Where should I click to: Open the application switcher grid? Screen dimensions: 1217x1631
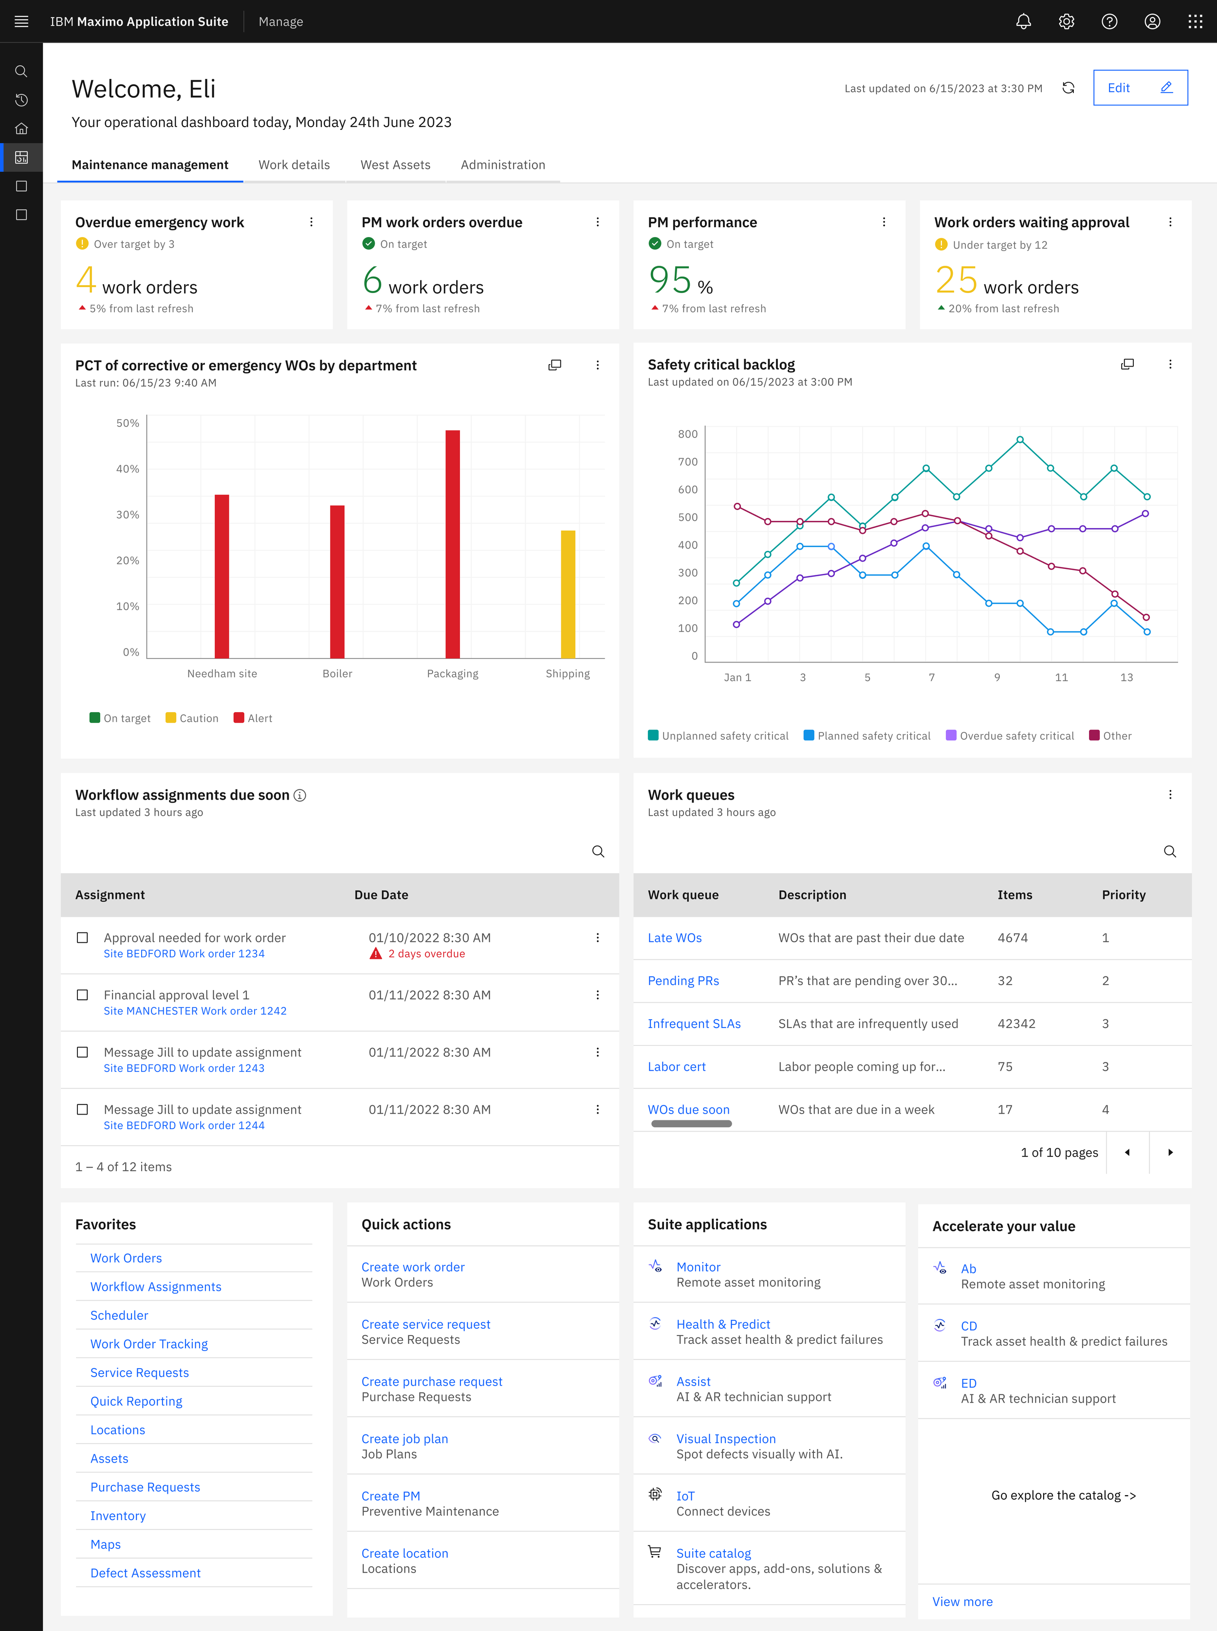pos(1195,21)
